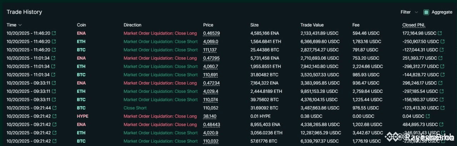Click the Closed PNL column header
457x146 pixels.
click(x=413, y=25)
